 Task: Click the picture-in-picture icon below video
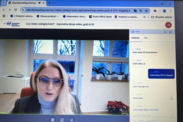coord(72,120)
